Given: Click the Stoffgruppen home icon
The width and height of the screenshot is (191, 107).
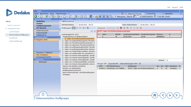Looking at the screenshot, I should click(x=74, y=28).
